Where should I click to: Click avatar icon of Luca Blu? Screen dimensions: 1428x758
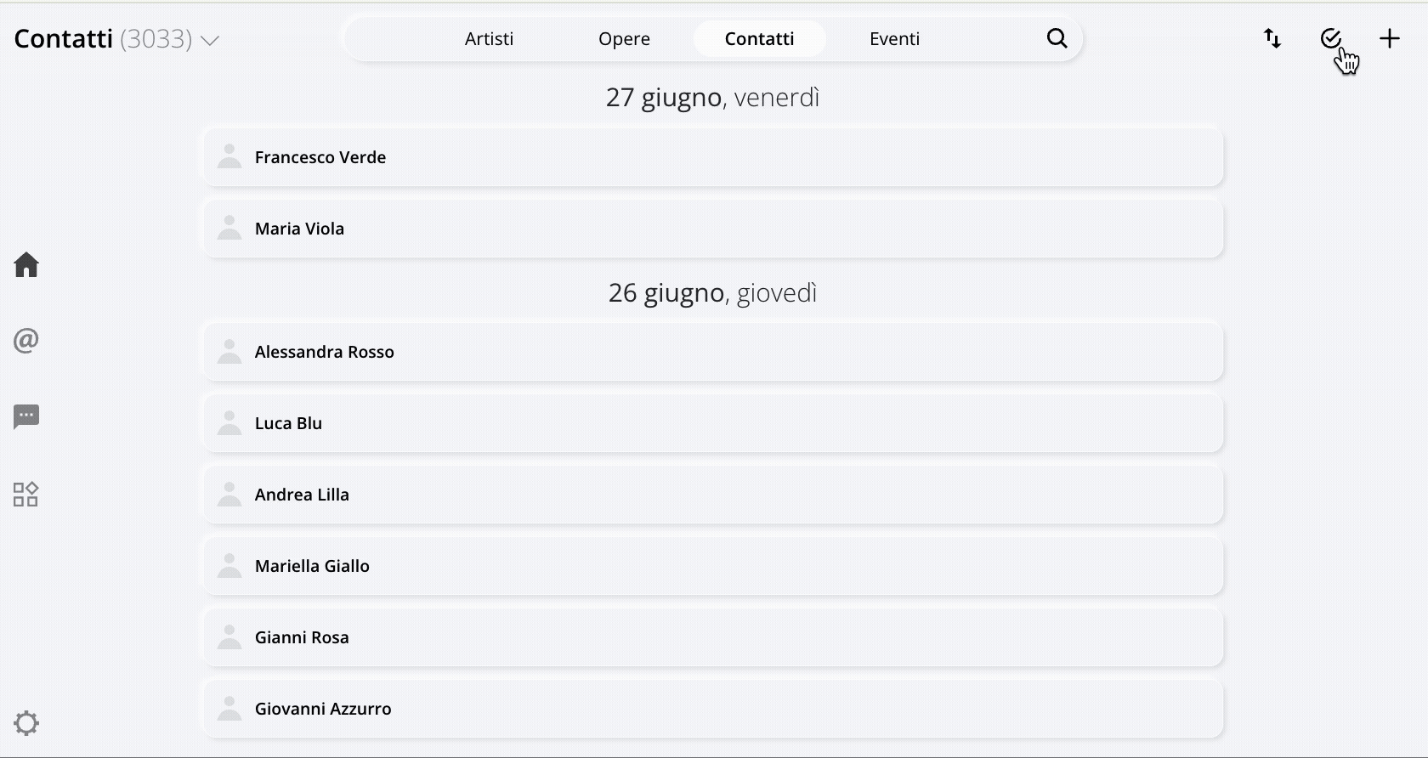pyautogui.click(x=229, y=422)
